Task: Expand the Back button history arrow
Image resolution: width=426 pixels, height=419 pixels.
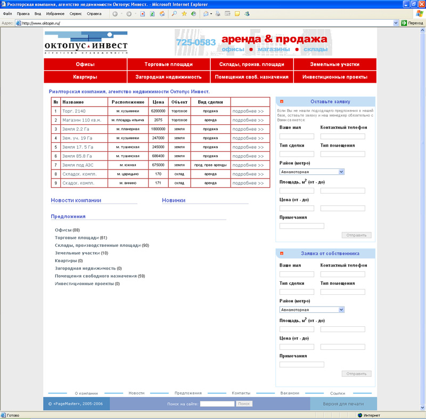Action: click(x=121, y=14)
